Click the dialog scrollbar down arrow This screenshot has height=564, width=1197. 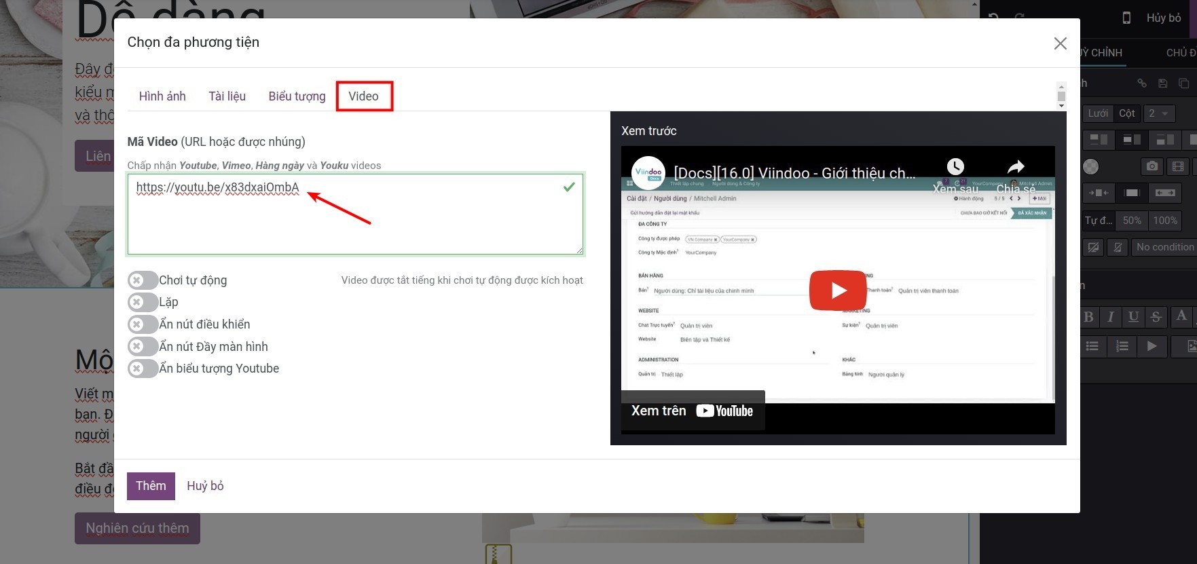pos(1061,105)
